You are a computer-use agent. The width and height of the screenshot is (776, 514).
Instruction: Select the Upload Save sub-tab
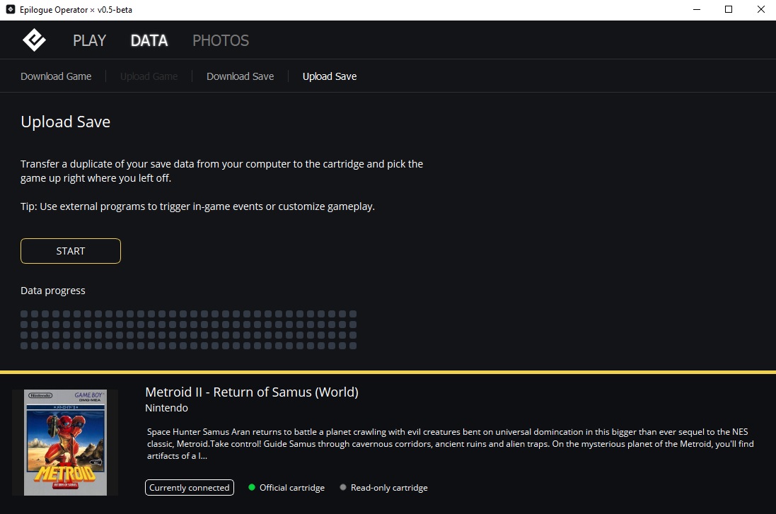[x=329, y=76]
